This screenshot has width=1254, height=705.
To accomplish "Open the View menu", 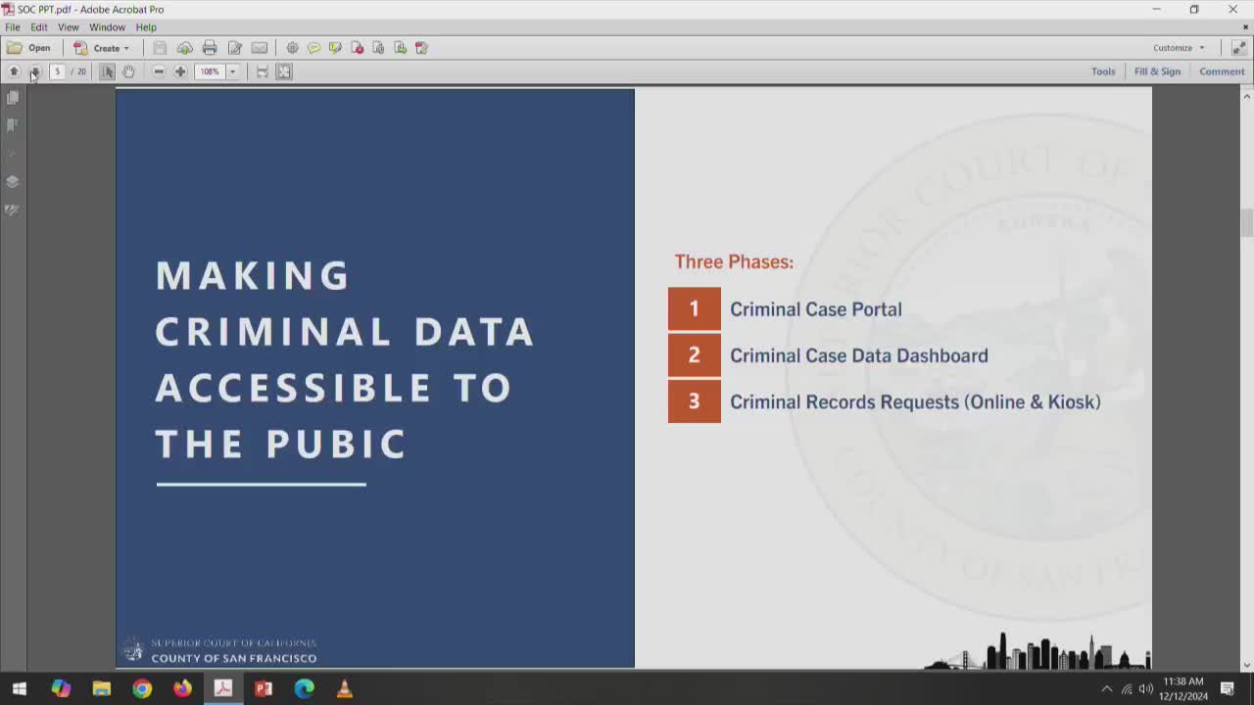I will [68, 26].
